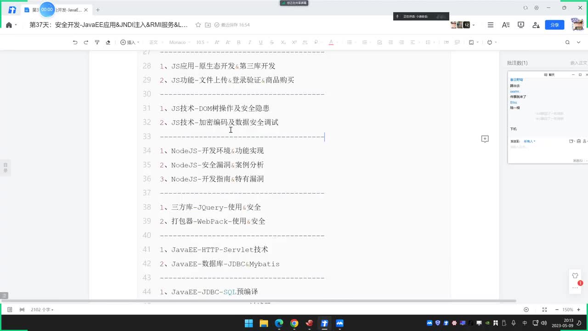Open Windows Start menu
Viewport: 588px width, 331px height.
pyautogui.click(x=249, y=323)
